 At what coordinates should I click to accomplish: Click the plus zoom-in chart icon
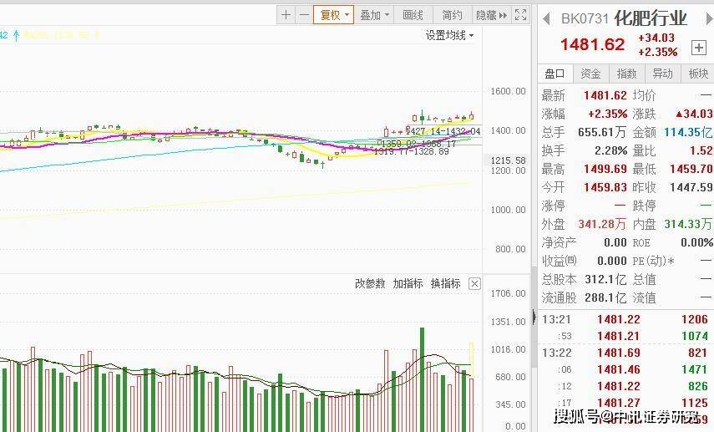[286, 15]
